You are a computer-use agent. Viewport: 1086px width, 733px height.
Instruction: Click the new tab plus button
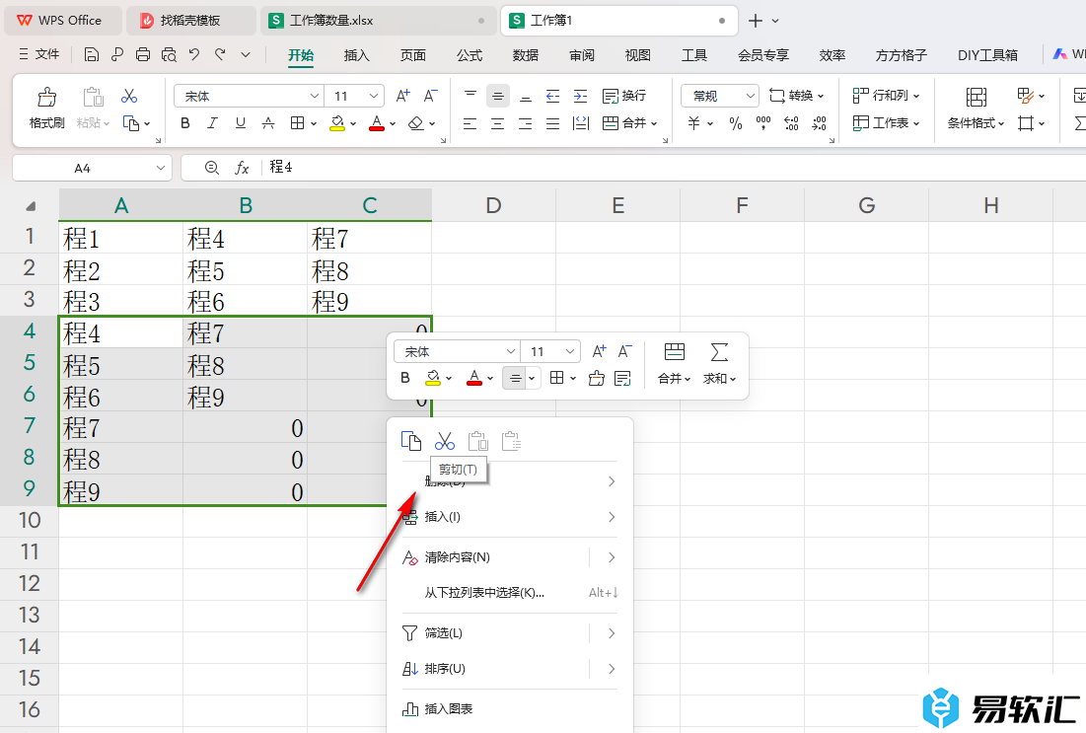point(756,21)
